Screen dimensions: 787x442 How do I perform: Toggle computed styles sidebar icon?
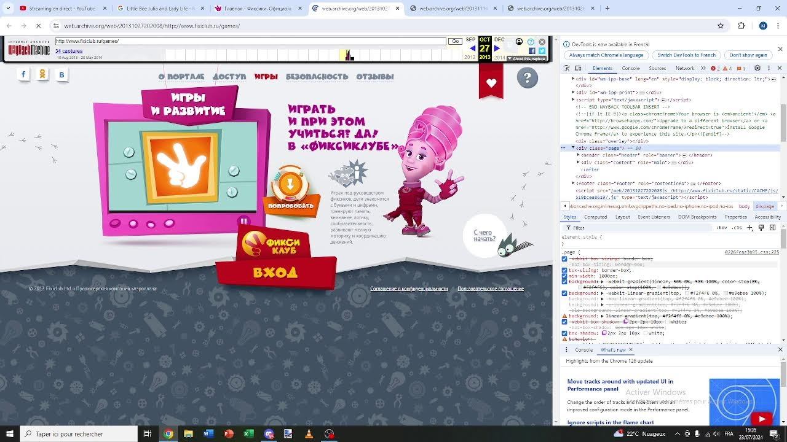tap(773, 228)
